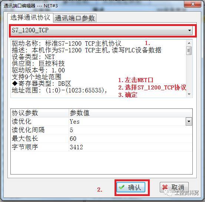Switch to the 通讯端口参数 tab
Viewport: 205px width, 202px height.
75,18
